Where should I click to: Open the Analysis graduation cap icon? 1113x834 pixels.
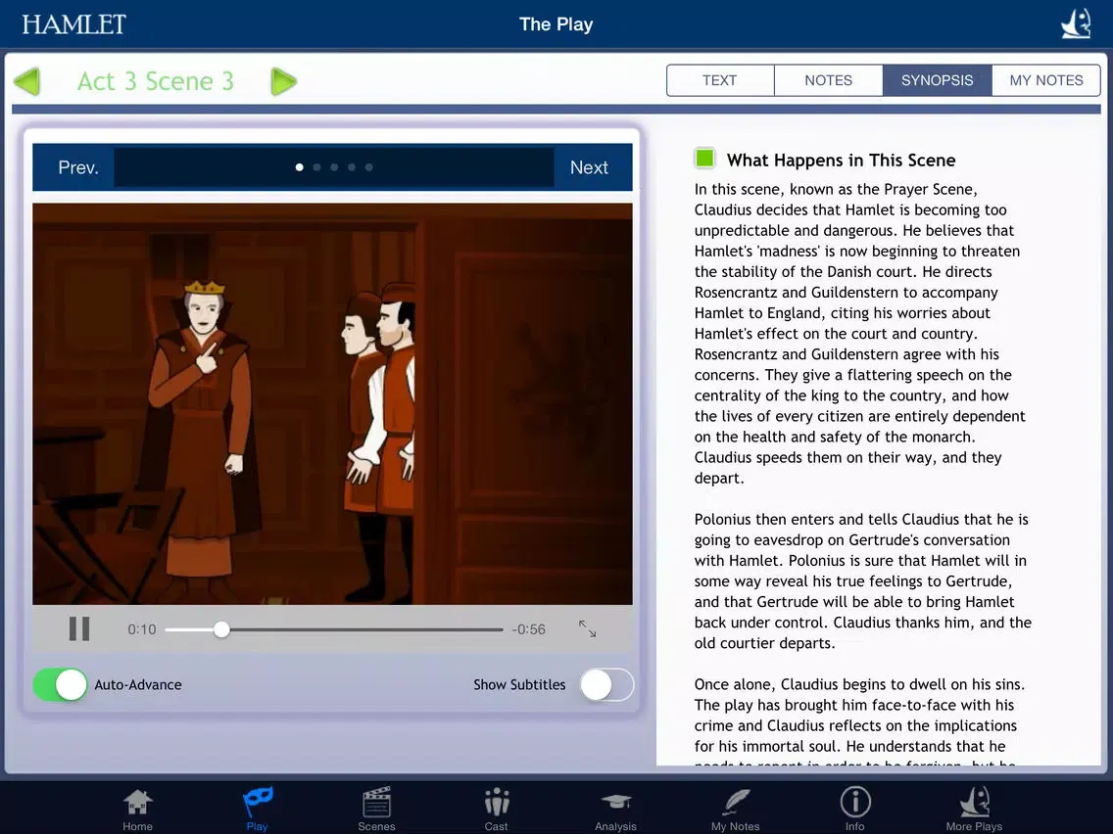click(615, 809)
